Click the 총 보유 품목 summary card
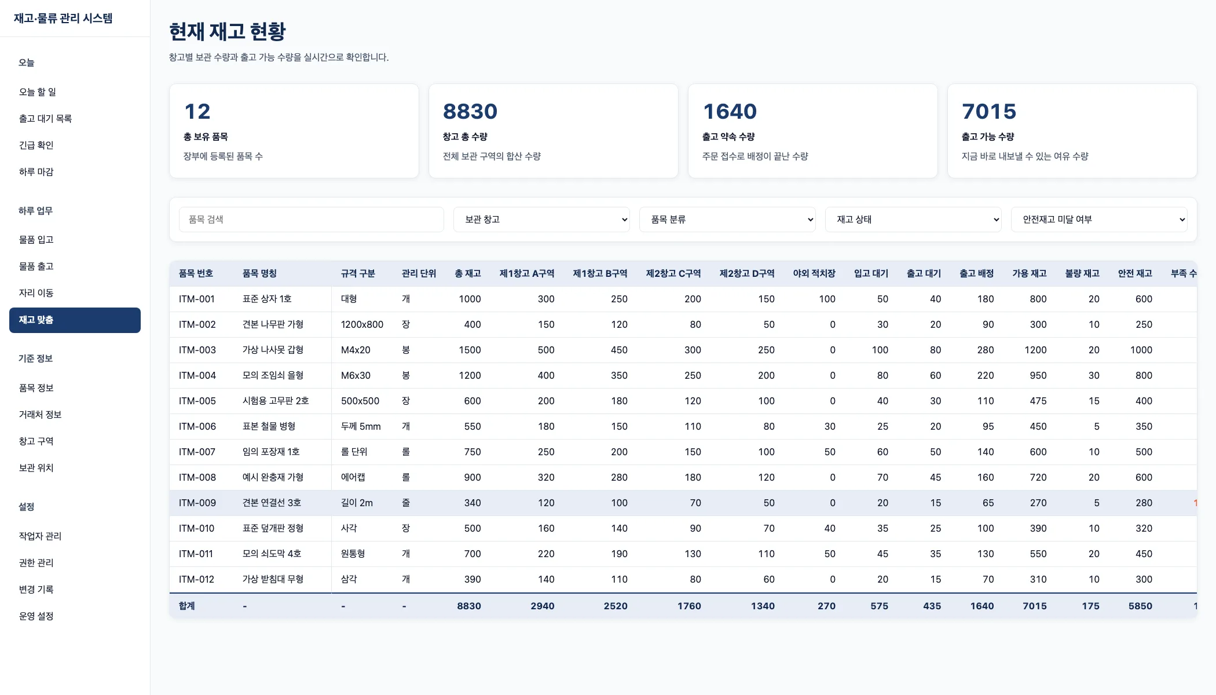The height and width of the screenshot is (695, 1216). (x=294, y=131)
